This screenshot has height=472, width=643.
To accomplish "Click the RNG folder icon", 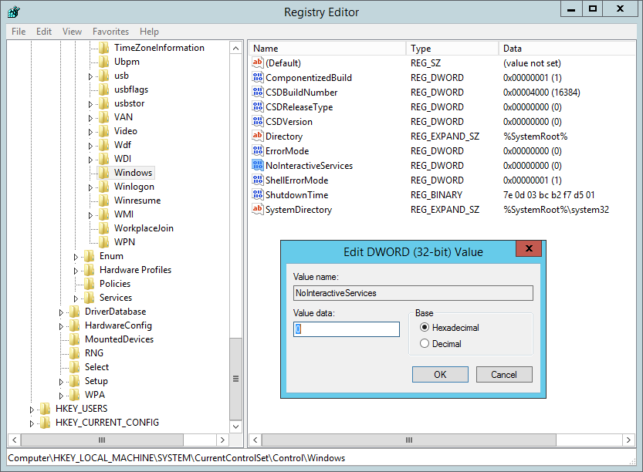I will coord(75,353).
